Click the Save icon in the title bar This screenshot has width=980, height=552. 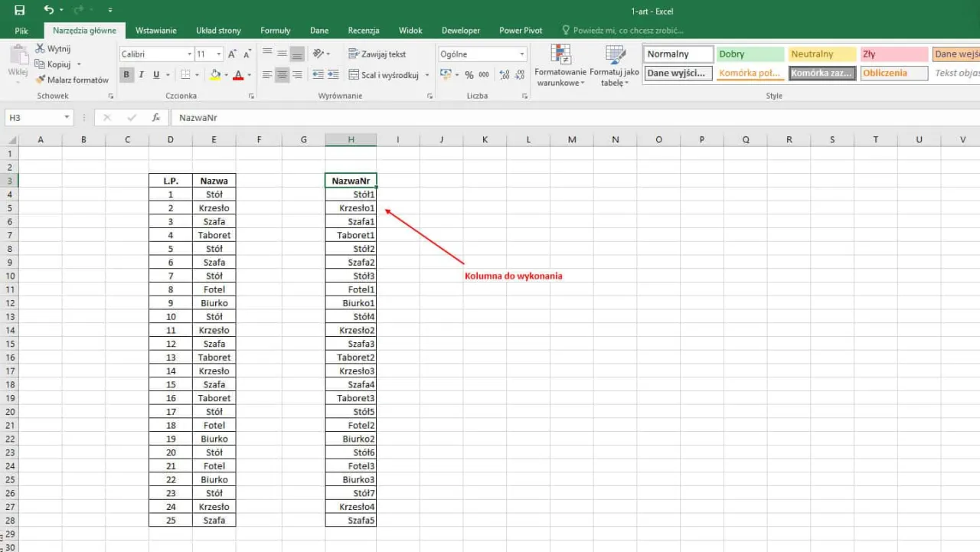coord(19,11)
